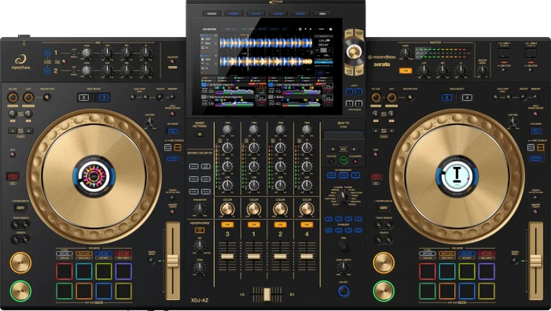Toggle channel 2 headphone CUE button
Viewport: 551px width, 311px height.
(x=280, y=224)
